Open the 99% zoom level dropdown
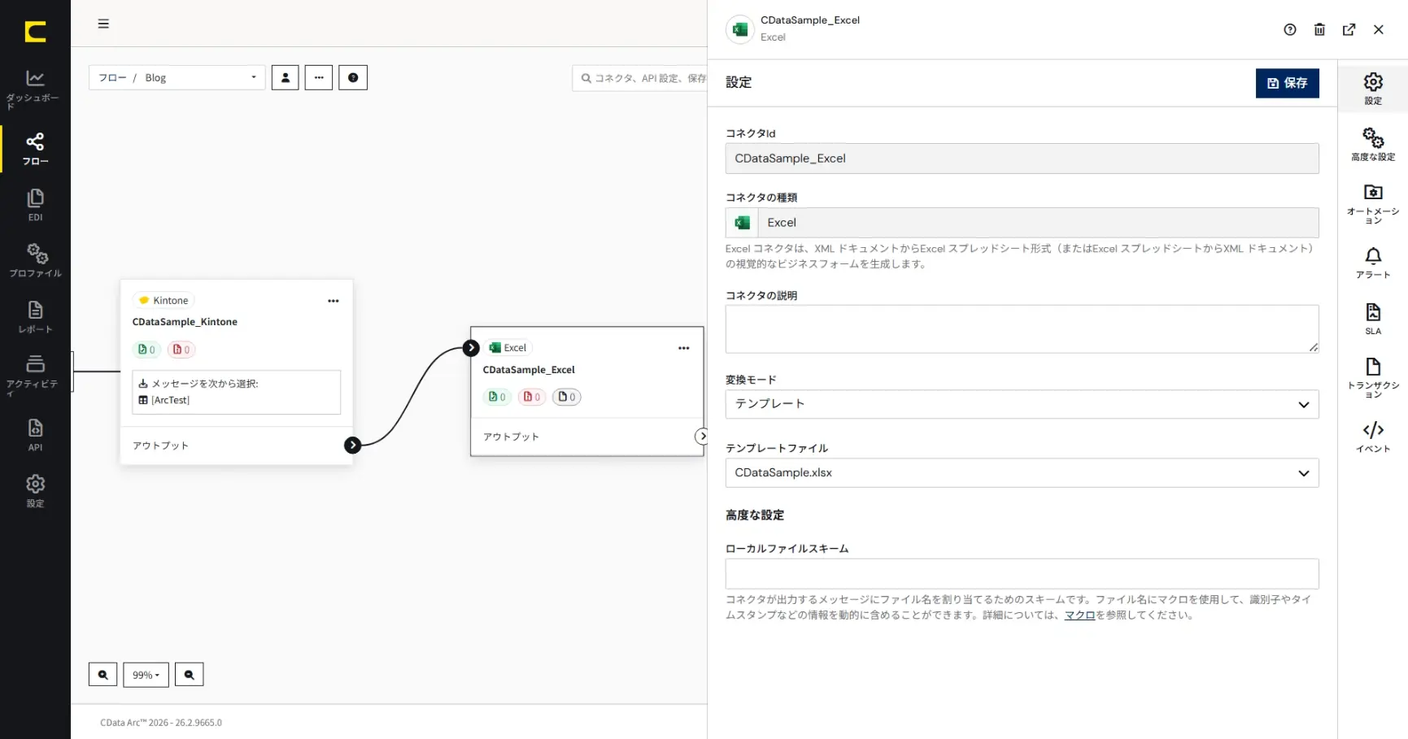 146,675
